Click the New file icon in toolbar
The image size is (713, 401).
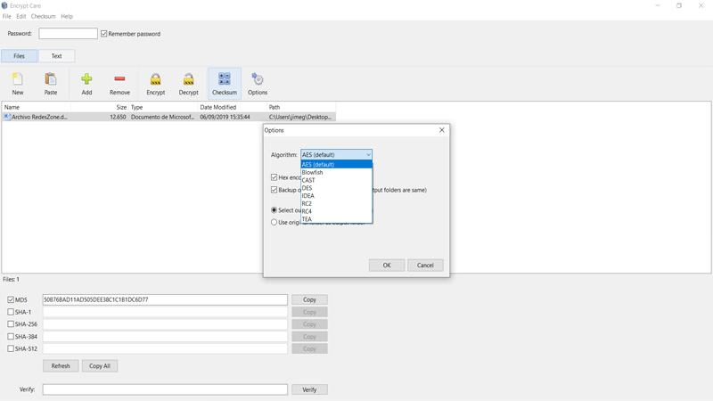pos(17,79)
